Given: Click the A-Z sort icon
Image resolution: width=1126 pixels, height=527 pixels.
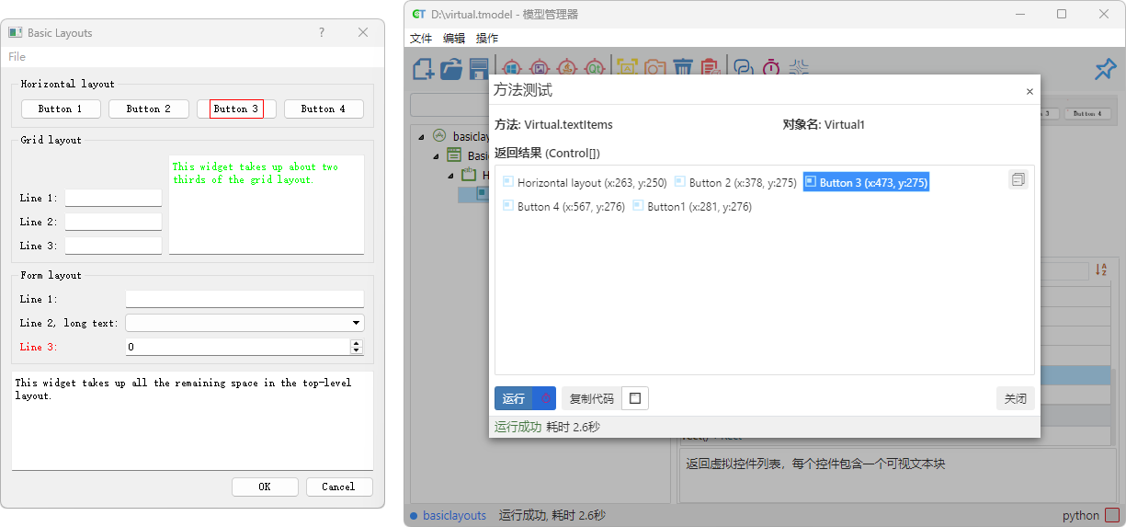Looking at the screenshot, I should pos(1100,270).
